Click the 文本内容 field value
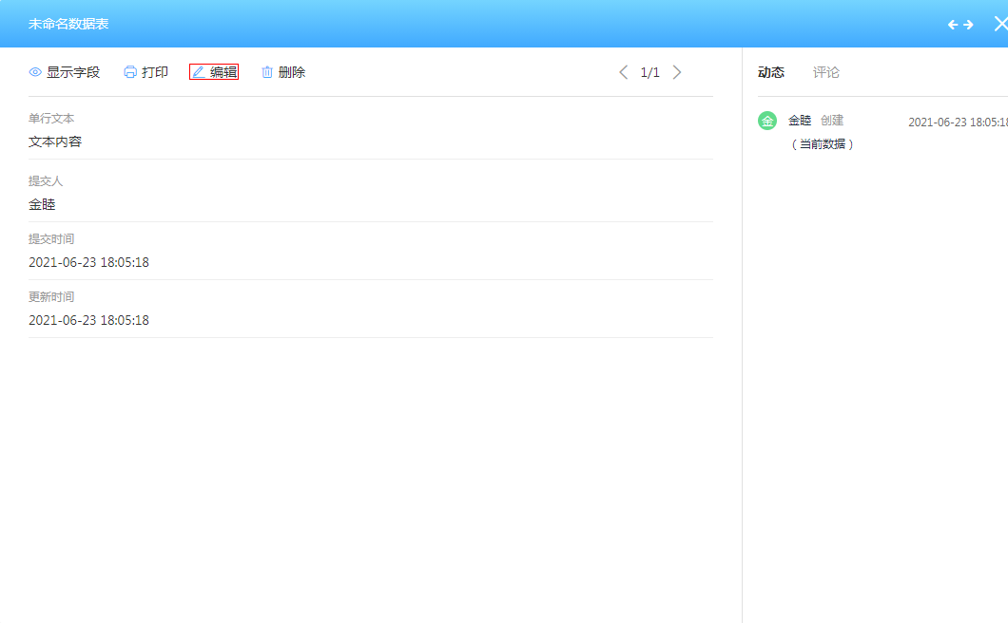This screenshot has height=623, width=1008. click(x=55, y=142)
